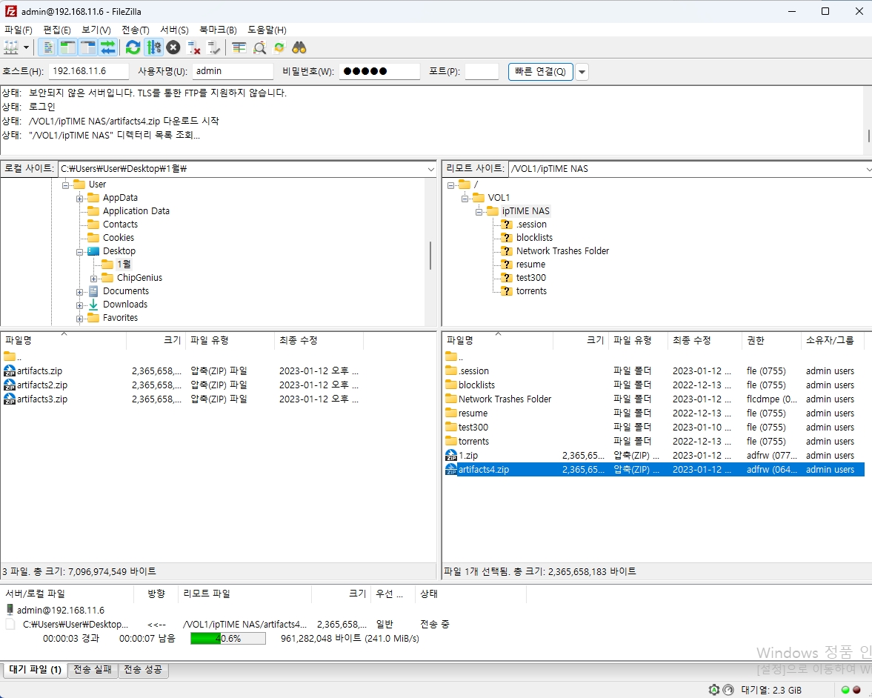Select Contacts folder in local tree
Viewport: 872px width, 698px height.
tap(120, 224)
